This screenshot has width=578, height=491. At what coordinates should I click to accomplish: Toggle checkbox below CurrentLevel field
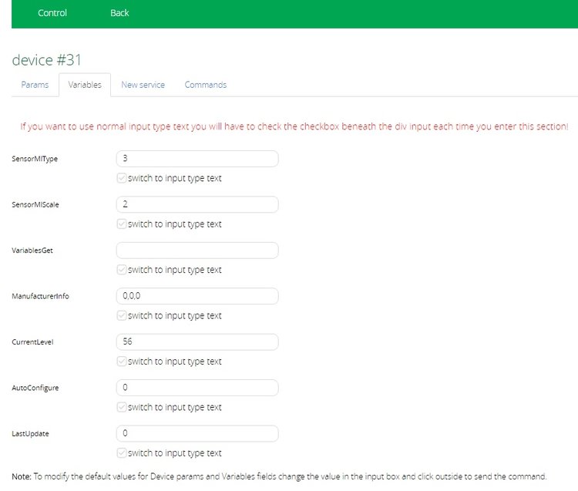pos(122,362)
